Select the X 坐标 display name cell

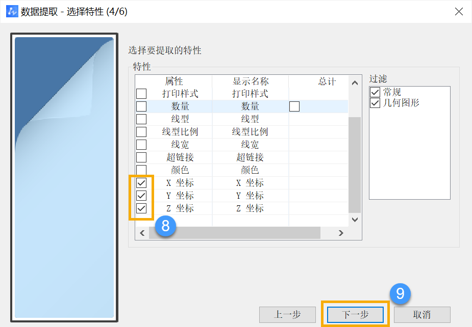(251, 183)
